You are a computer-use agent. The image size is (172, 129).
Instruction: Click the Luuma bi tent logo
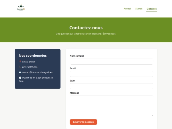pyautogui.click(x=21, y=7)
